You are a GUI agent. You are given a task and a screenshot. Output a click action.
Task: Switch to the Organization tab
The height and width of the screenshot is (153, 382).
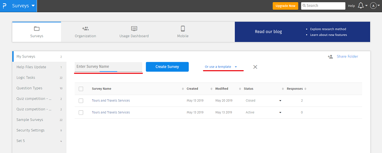[85, 32]
